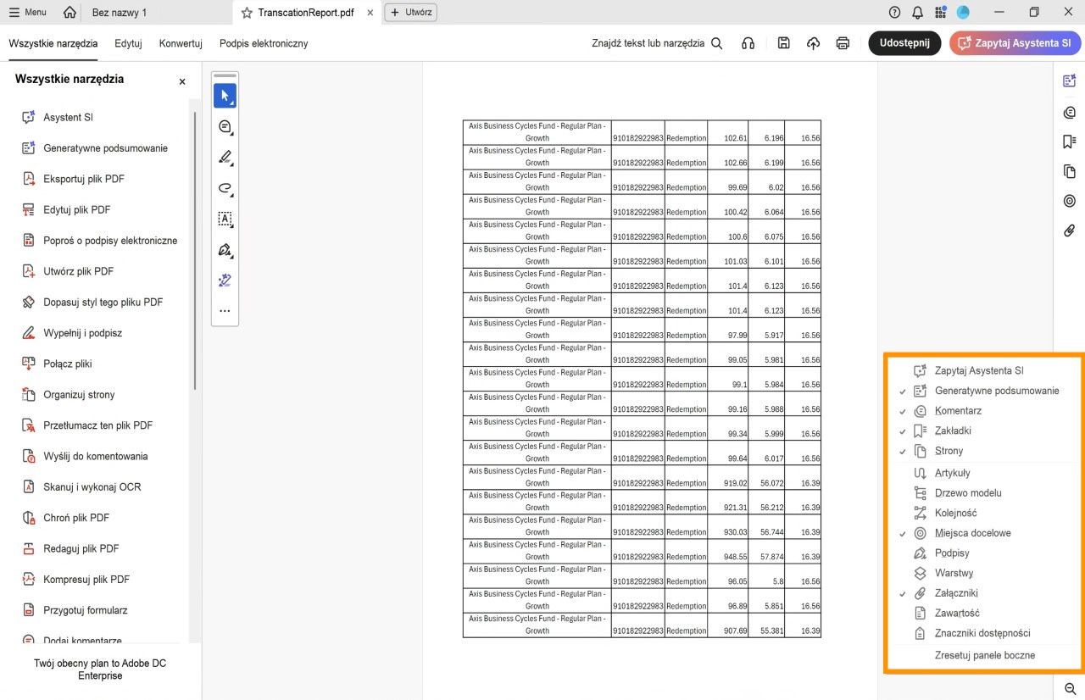Image resolution: width=1085 pixels, height=700 pixels.
Task: Choose the add comment tool in quick toolbar
Action: 225,127
